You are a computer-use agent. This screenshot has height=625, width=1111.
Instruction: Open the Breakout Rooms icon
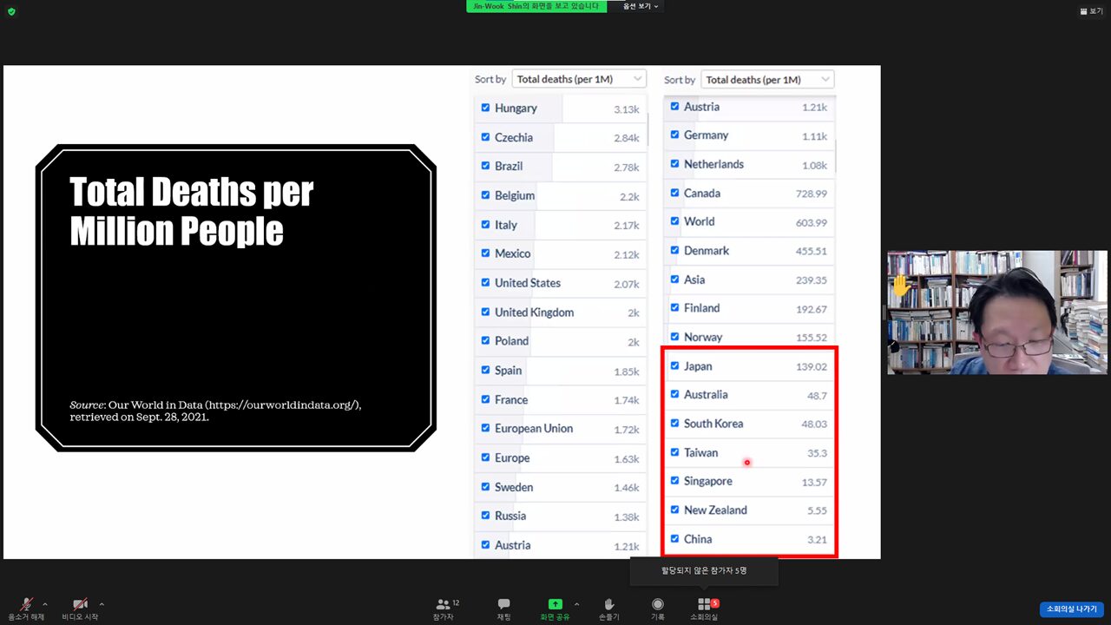pos(704,605)
